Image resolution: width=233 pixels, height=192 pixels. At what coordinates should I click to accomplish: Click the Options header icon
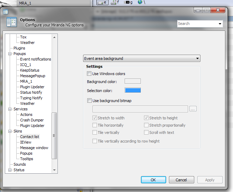(11, 22)
